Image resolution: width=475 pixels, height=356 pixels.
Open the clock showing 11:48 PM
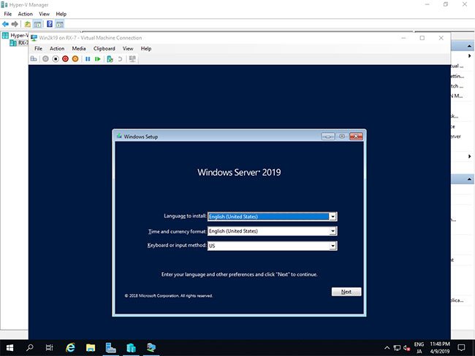coord(440,348)
